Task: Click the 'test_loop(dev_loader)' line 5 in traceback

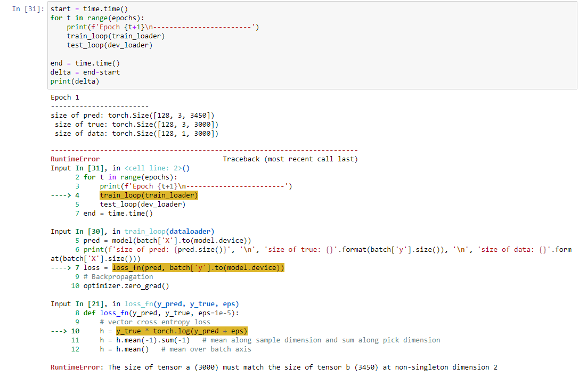Action: tap(143, 204)
